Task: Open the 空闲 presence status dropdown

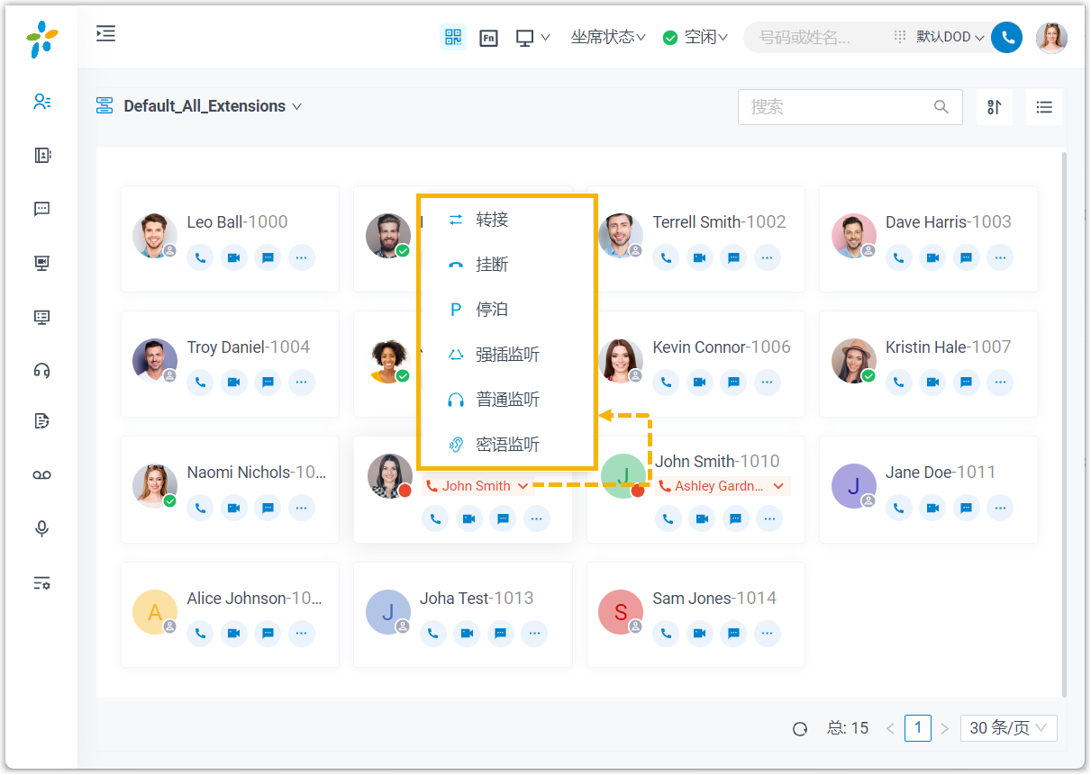Action: 696,38
